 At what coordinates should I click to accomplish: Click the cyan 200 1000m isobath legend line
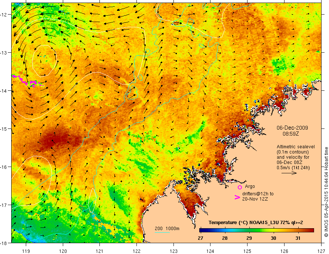click(162, 232)
